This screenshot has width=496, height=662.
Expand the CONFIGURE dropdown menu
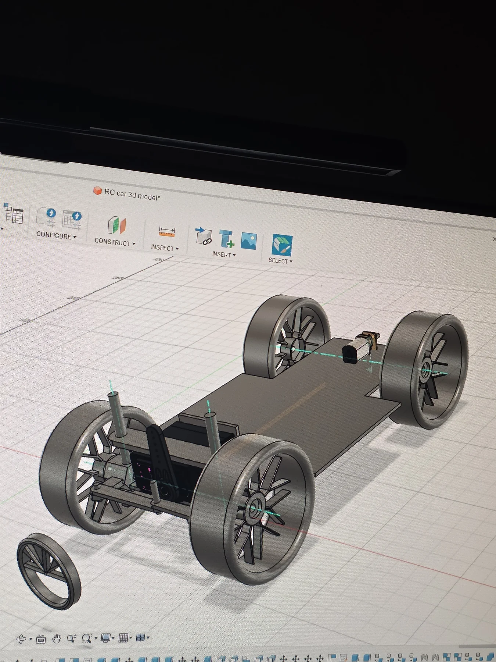coord(56,235)
